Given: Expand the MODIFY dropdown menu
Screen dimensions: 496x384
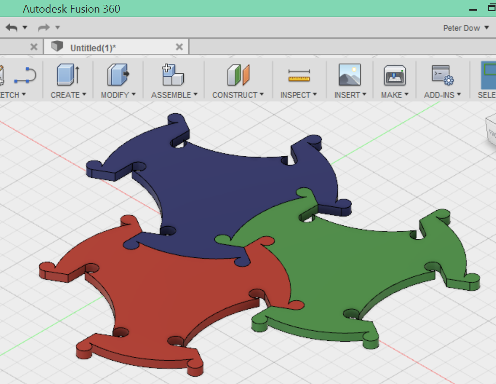Looking at the screenshot, I should tap(118, 95).
